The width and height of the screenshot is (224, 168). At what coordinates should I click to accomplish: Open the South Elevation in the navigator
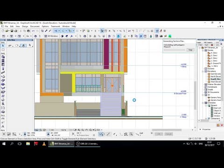[214, 79]
